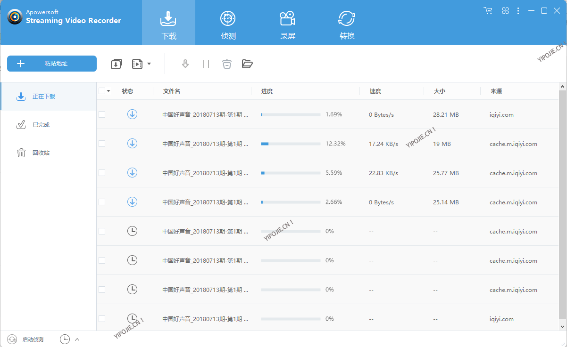Viewport: 567px width, 347px height.
Task: Click the 粘贴地址 (Paste URL) button
Action: click(51, 63)
